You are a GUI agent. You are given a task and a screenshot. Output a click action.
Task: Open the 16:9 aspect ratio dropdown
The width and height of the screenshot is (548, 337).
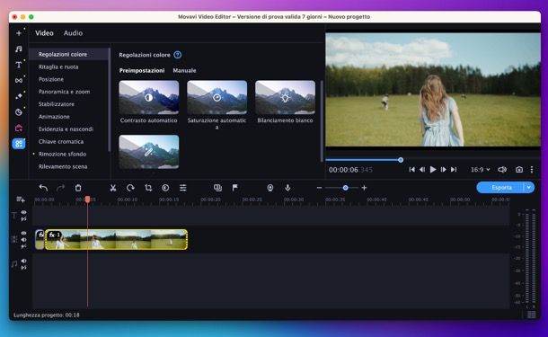pos(481,170)
